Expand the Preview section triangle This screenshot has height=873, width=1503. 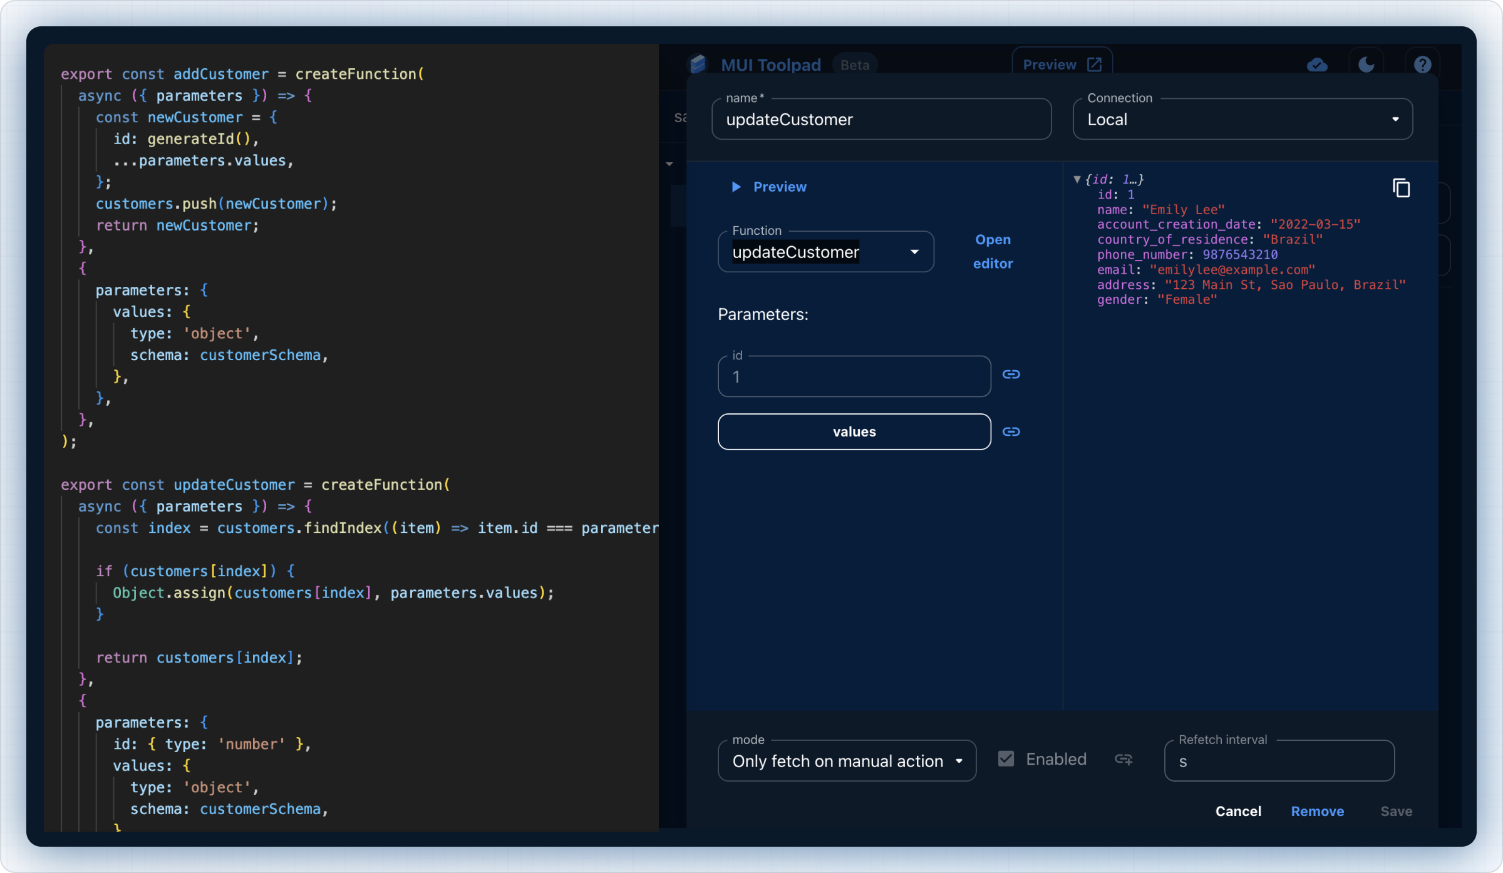738,186
